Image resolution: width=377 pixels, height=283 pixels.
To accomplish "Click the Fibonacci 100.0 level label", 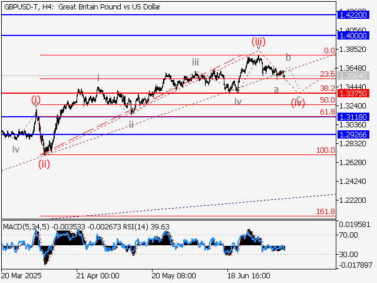I will [x=325, y=150].
